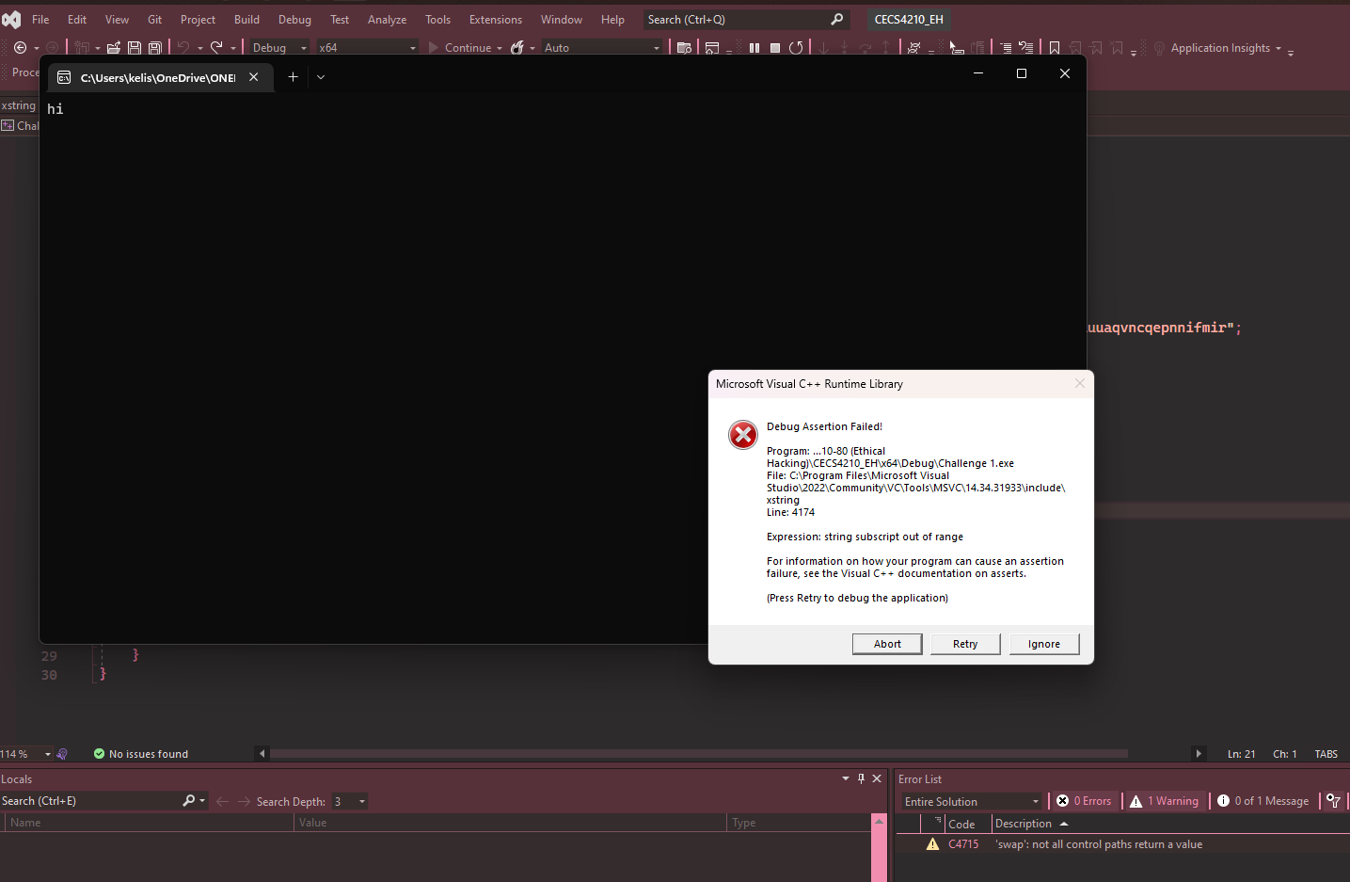Image resolution: width=1350 pixels, height=882 pixels.
Task: Click the Continue debugging button
Action: (459, 48)
